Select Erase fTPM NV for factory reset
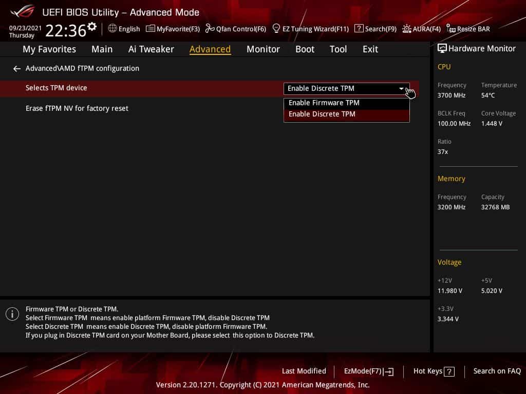Screen dimensions: 526x394 pyautogui.click(x=77, y=109)
